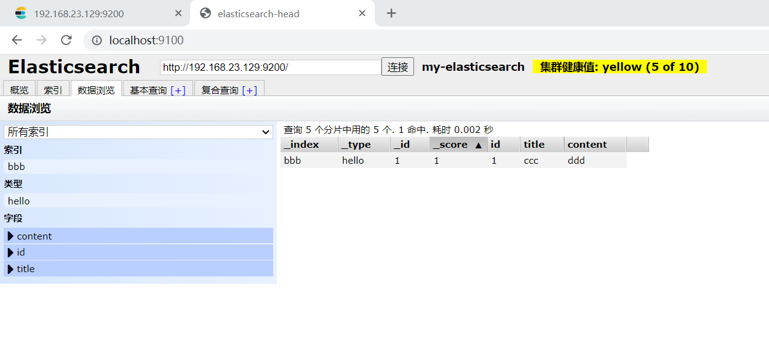This screenshot has width=769, height=354.
Task: Sort by the _index column header
Action: click(x=309, y=145)
